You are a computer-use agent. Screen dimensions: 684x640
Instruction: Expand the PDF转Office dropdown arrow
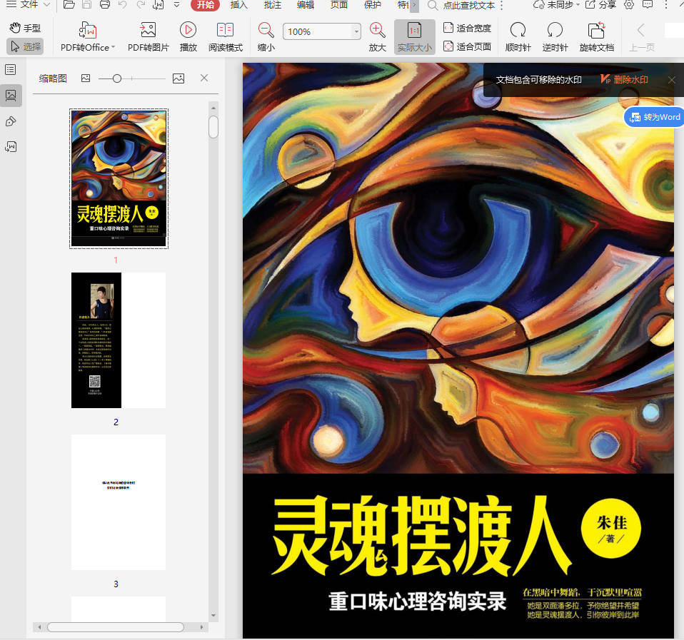tap(114, 47)
